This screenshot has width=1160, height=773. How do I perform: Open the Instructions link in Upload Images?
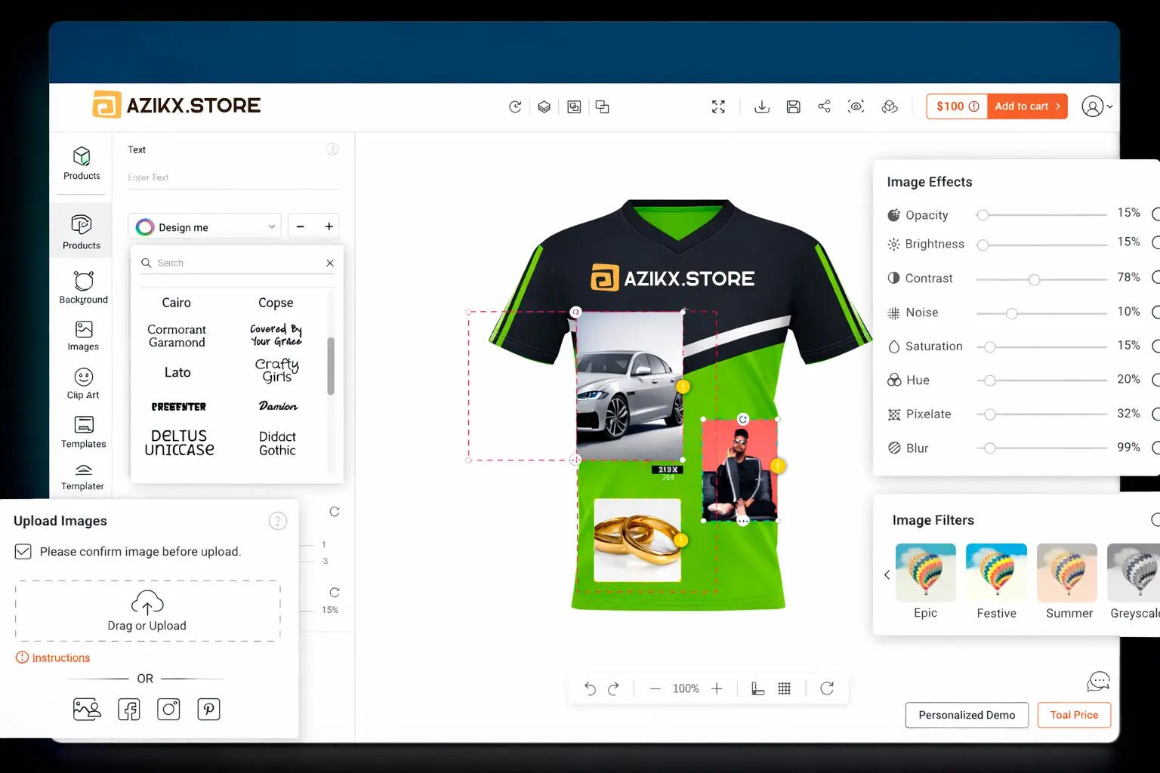click(x=60, y=658)
